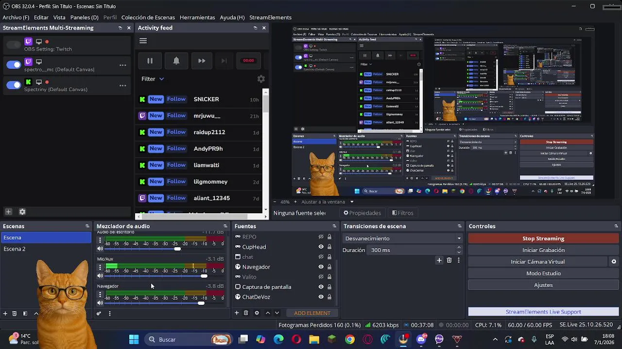Image resolution: width=622 pixels, height=349 pixels.
Task: Pause the Activity feed alerts
Action: click(150, 61)
